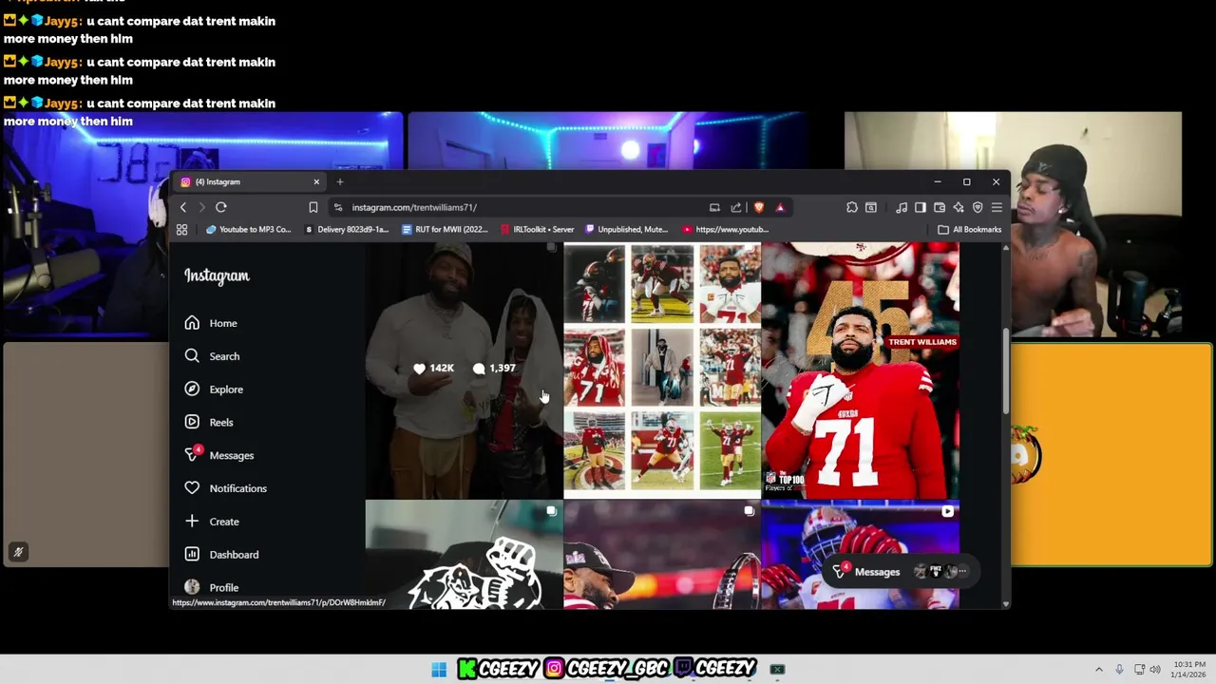
Task: Reload the Instagram page
Action: click(x=221, y=207)
